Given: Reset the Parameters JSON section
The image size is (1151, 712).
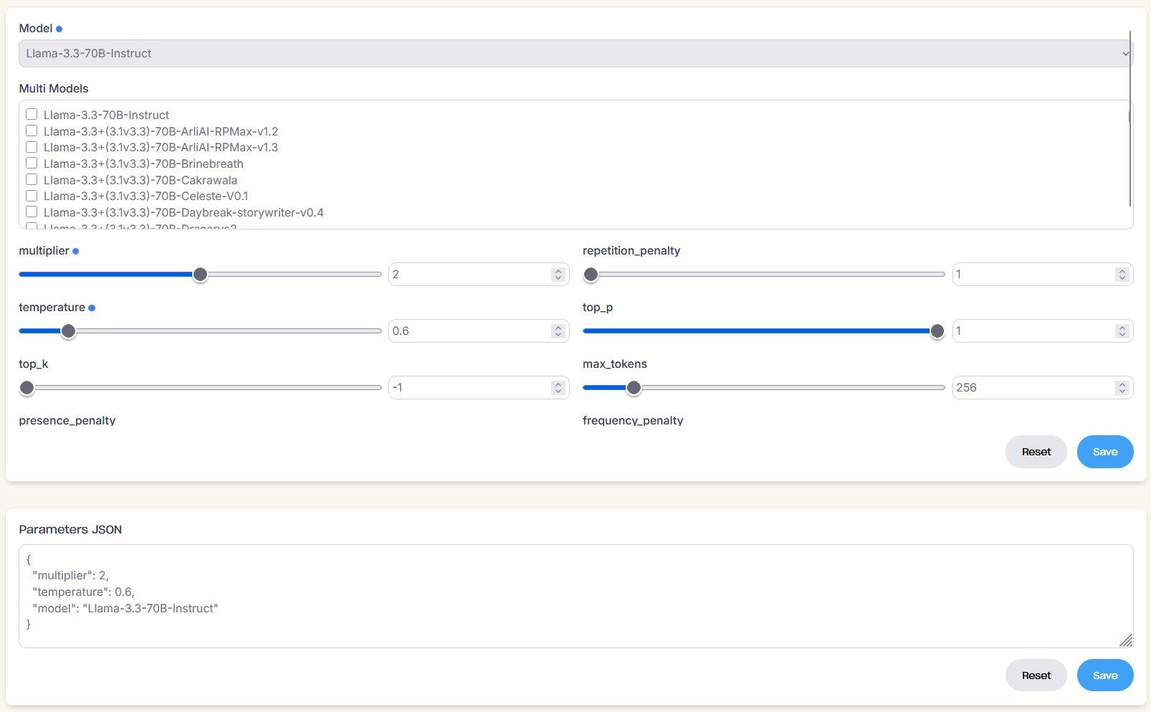Looking at the screenshot, I should tap(1036, 675).
